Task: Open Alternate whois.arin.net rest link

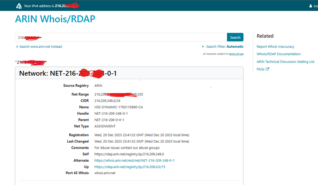Action: point(134,161)
